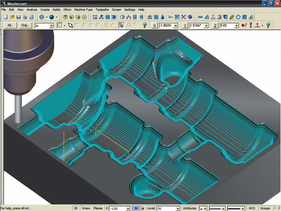This screenshot has height=211, width=281.
Task: Click the Y coordinate lock button
Action: pyautogui.click(x=185, y=25)
